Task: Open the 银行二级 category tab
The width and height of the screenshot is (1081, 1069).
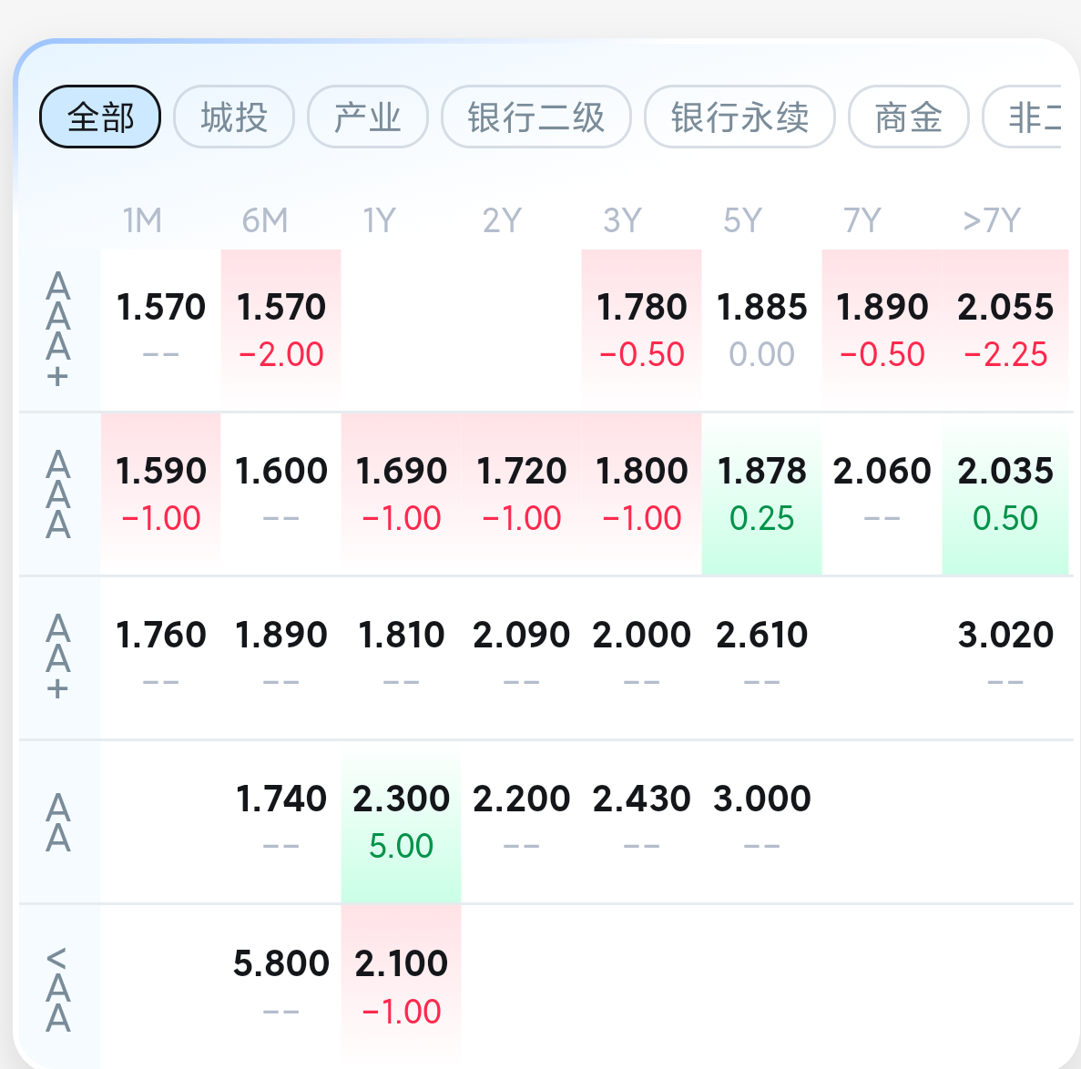Action: (535, 117)
